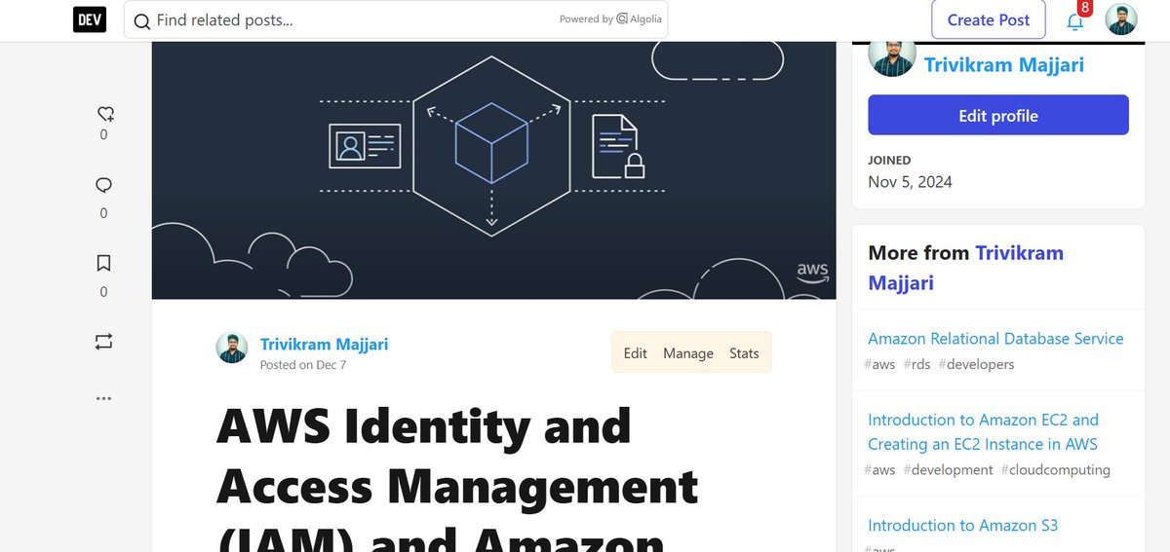Open Manage for this post

[688, 353]
